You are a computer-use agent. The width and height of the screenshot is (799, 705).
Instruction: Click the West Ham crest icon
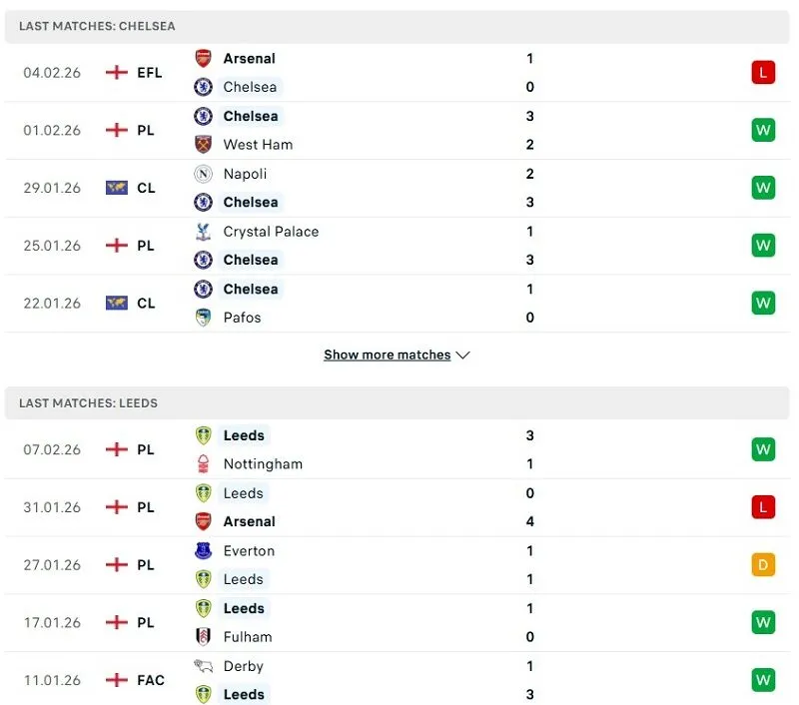(204, 144)
